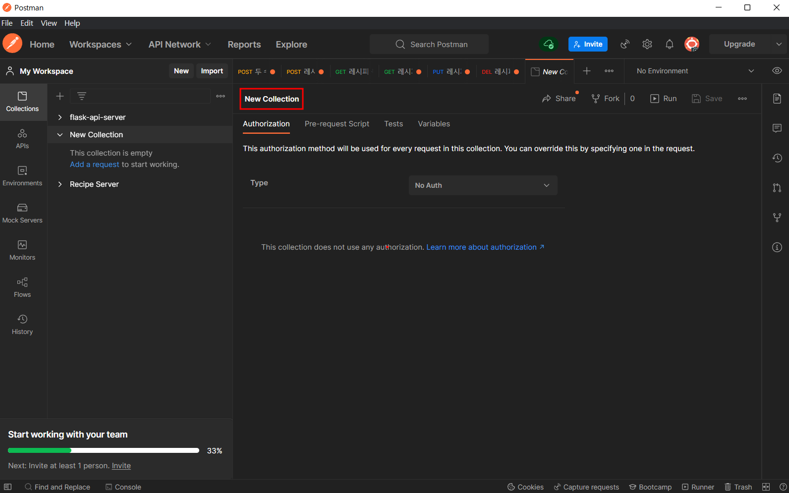Switch to the Pre-request Script tab
This screenshot has height=493, width=789.
[337, 124]
